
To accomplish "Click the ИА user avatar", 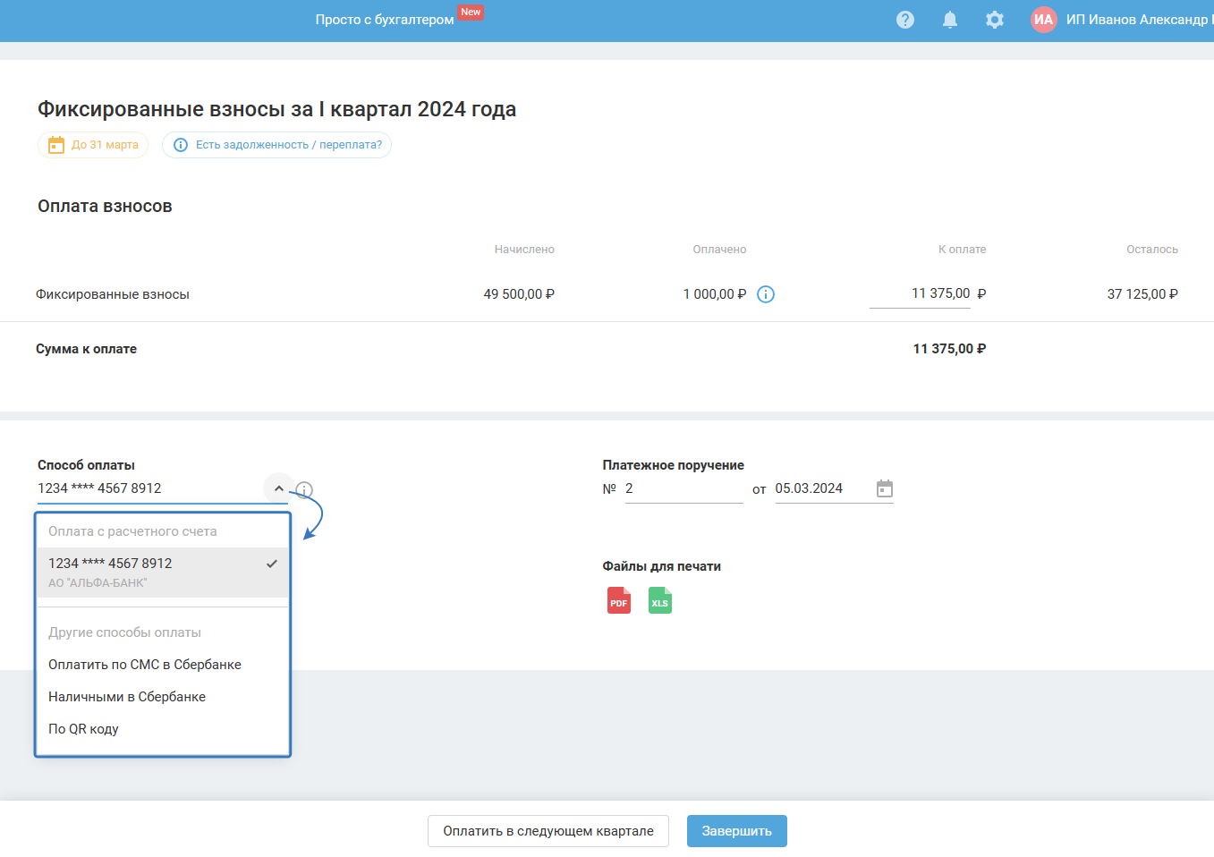I will point(1043,20).
